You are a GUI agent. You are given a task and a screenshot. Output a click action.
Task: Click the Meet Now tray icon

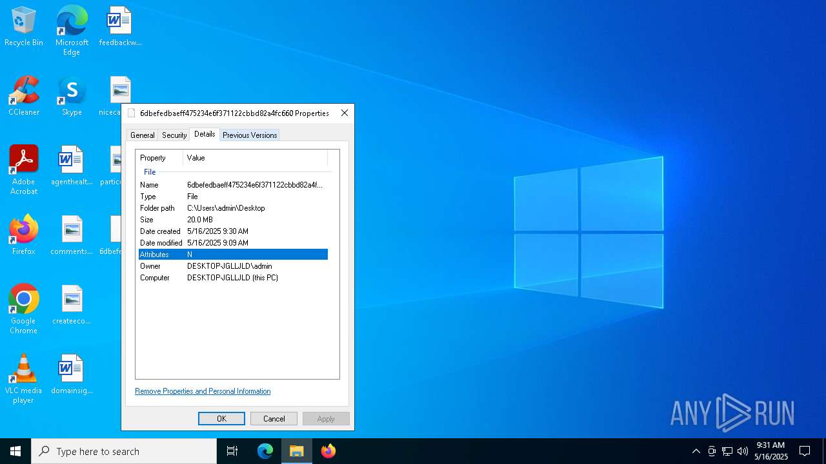click(712, 451)
